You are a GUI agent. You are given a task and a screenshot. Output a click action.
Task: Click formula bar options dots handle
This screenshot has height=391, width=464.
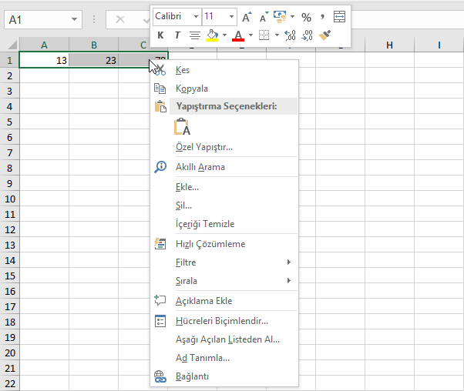tap(94, 19)
